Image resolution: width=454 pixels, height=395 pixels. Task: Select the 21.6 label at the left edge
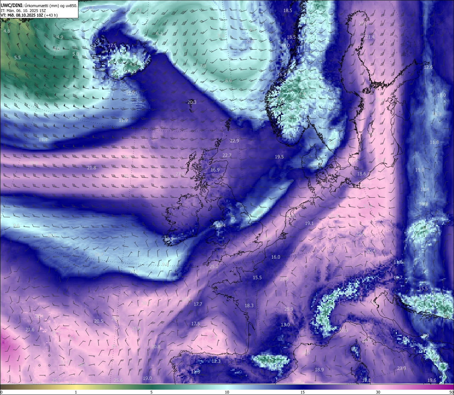point(30,330)
